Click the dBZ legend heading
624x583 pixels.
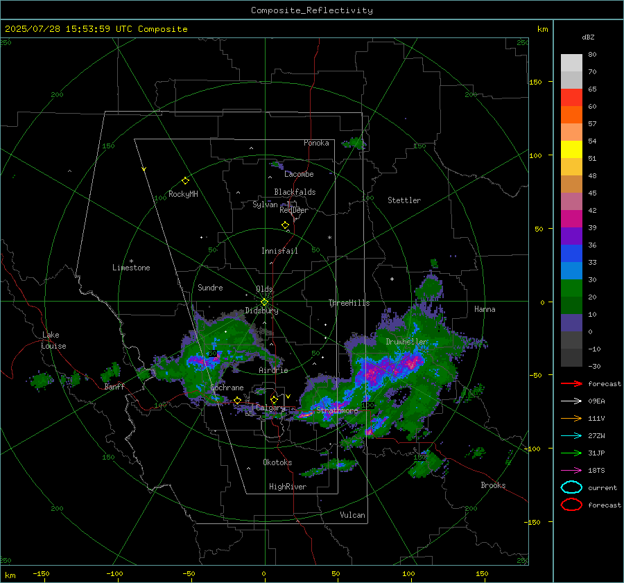click(588, 37)
